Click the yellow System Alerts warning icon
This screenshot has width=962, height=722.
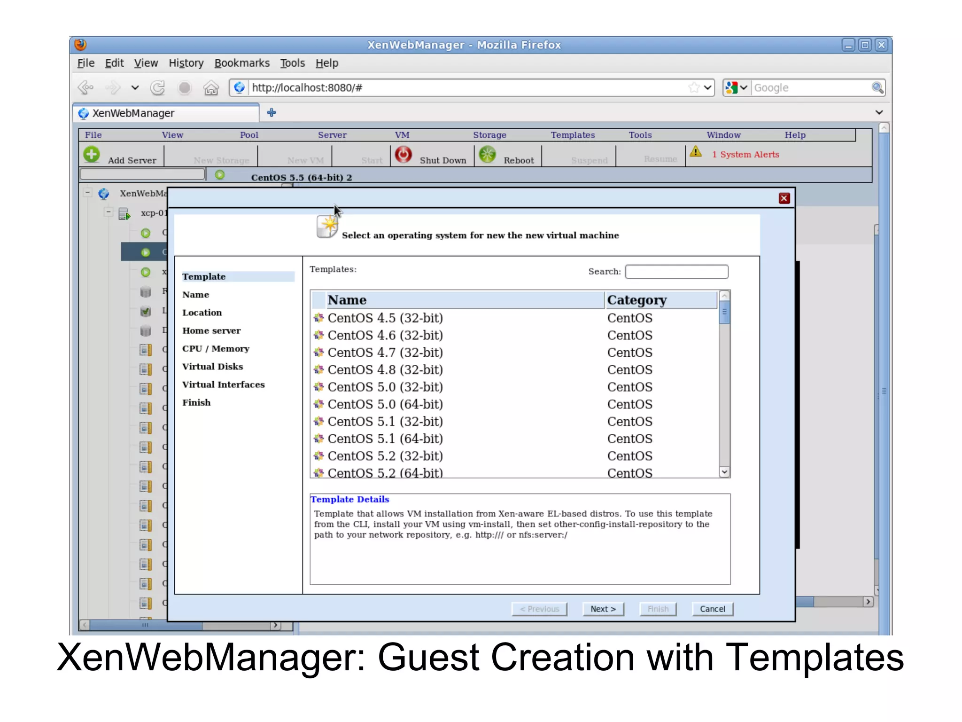[x=696, y=152]
